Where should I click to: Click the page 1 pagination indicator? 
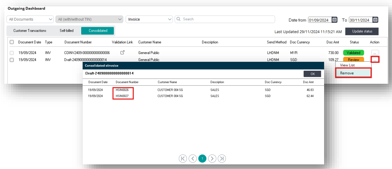tap(202, 158)
